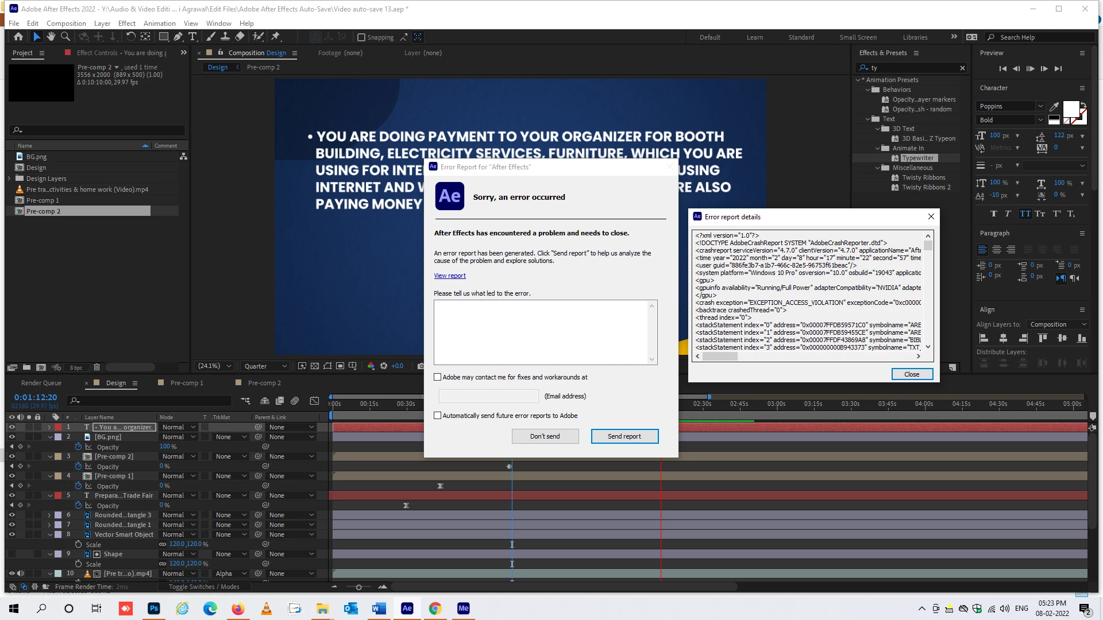Enable 'Adobe may contact me' checkbox
Viewport: 1103px width, 620px height.
pos(438,377)
